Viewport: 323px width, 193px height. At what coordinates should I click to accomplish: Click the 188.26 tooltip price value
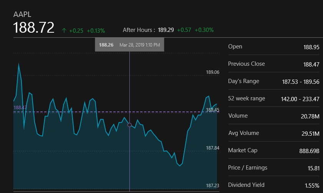[x=106, y=45]
